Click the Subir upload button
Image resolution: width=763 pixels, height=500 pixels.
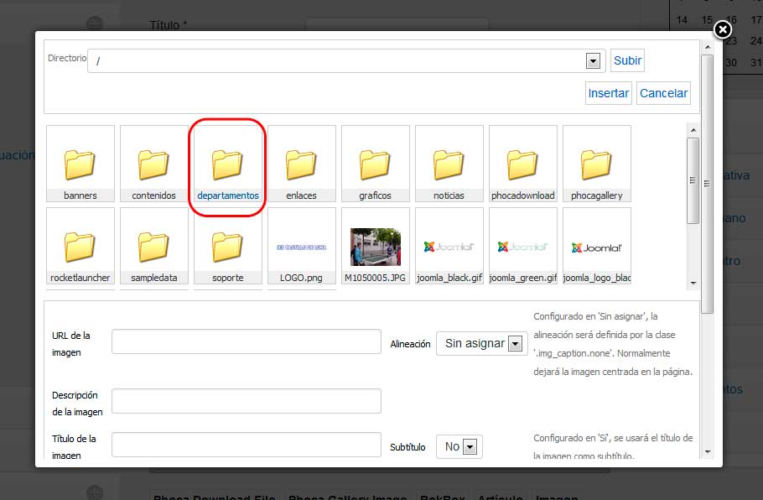tap(627, 61)
